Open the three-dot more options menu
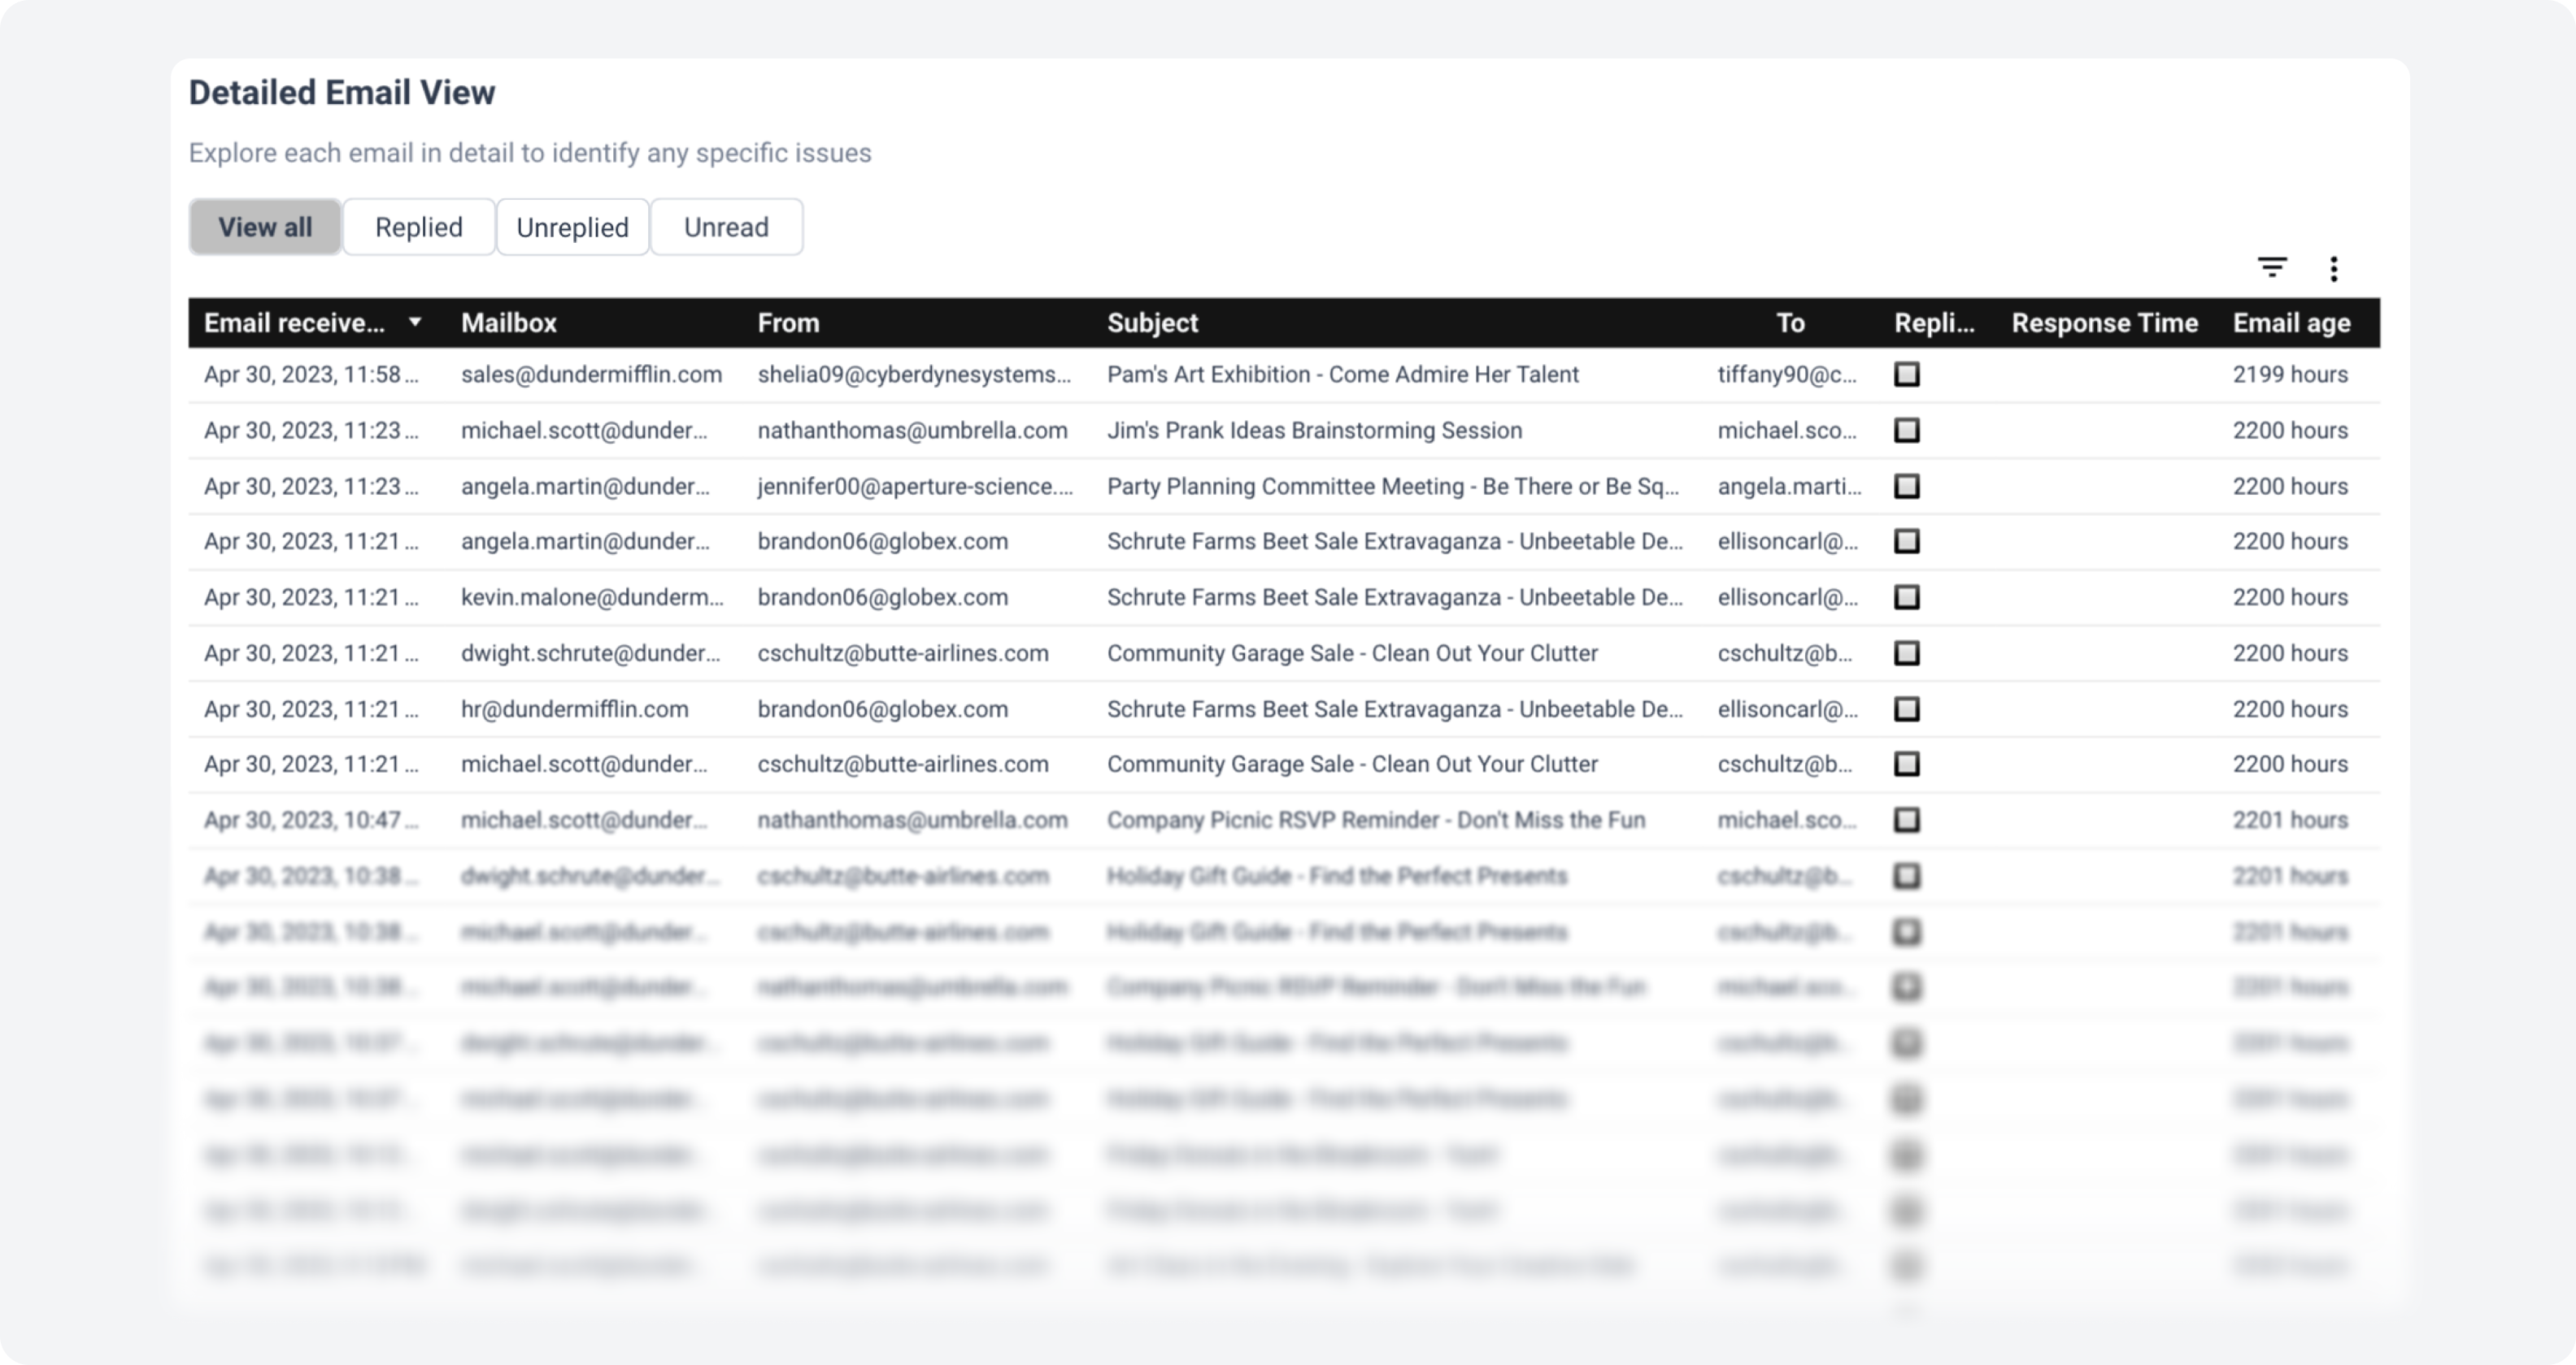2576x1365 pixels. coord(2333,269)
